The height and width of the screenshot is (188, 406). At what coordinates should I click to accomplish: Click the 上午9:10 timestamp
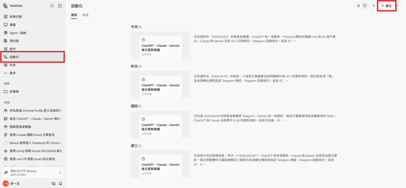click(147, 55)
